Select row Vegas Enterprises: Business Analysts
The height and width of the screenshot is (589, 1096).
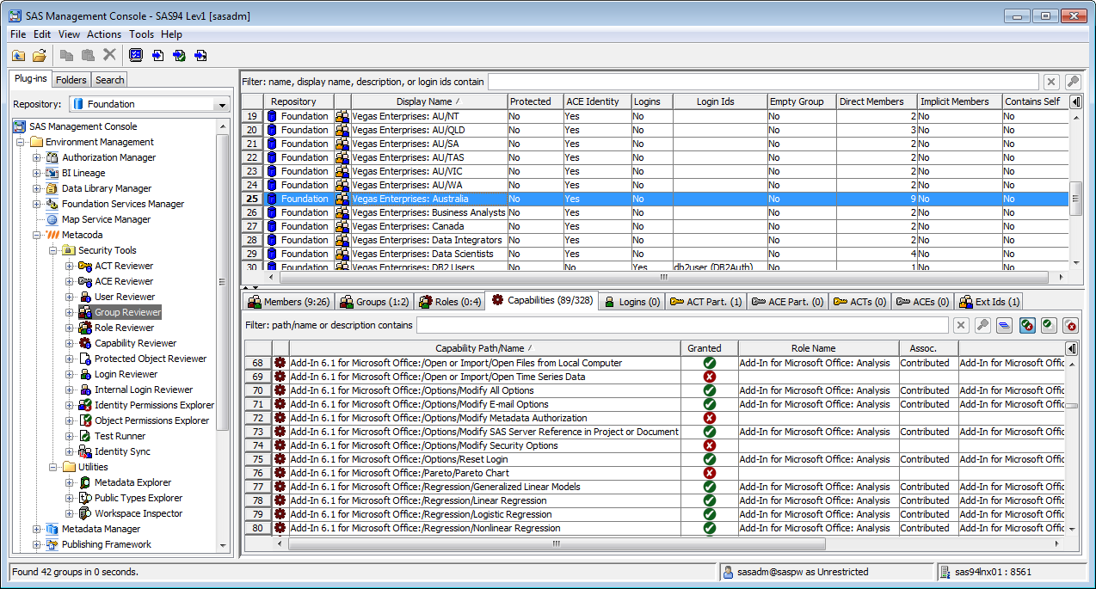(x=656, y=212)
